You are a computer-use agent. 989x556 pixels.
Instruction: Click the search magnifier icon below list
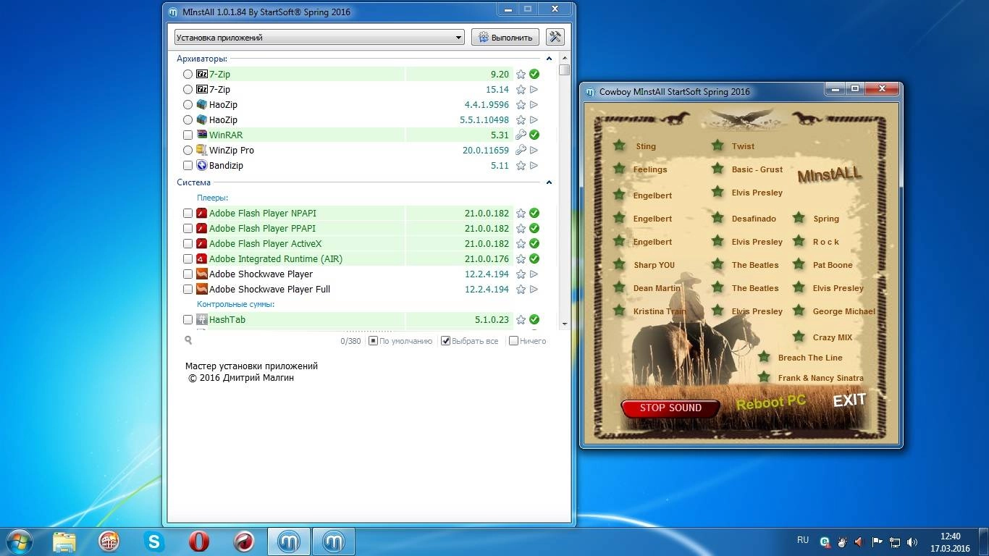[188, 340]
